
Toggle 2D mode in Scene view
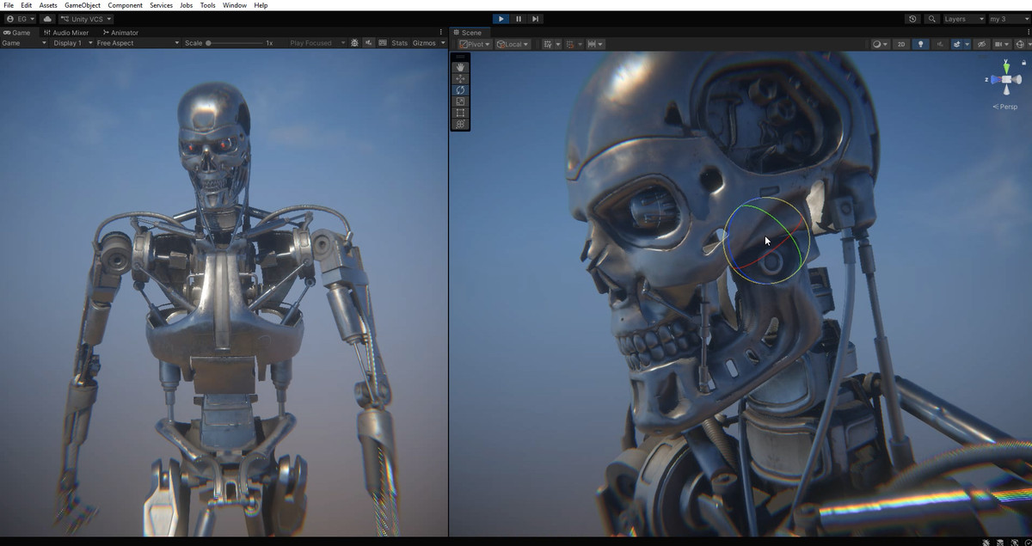tap(900, 44)
